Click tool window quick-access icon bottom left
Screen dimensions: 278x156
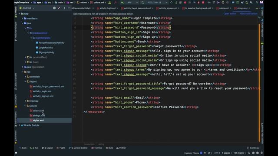coord(16,153)
